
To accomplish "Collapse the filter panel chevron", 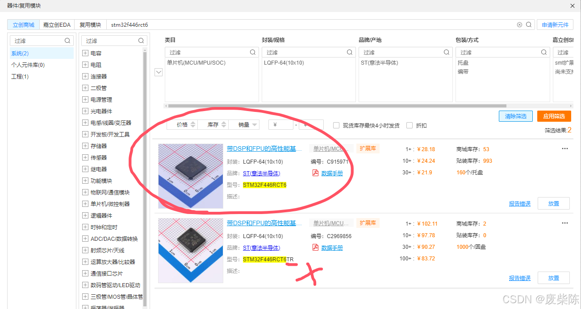I will (158, 72).
